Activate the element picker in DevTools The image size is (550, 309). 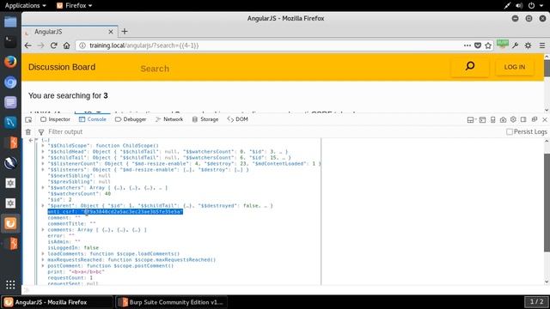click(28, 119)
